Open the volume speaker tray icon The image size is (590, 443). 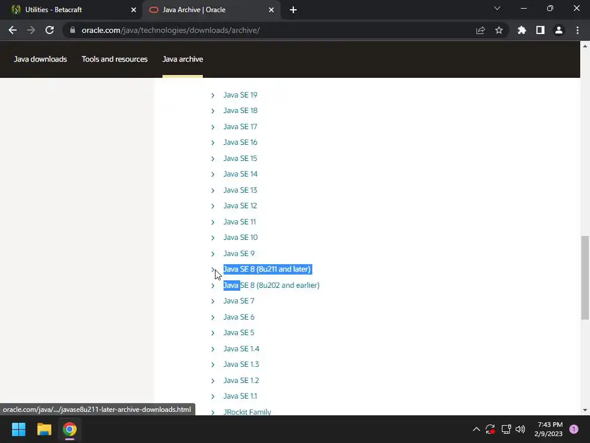[x=520, y=429]
